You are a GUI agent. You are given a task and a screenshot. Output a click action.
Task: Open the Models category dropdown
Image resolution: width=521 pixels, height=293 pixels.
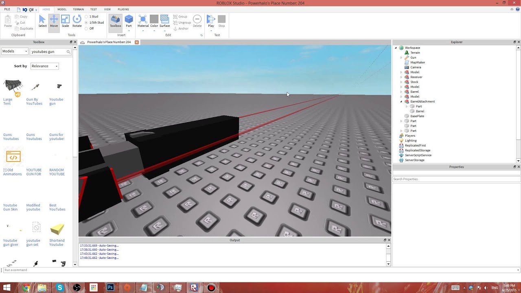[x=15, y=51]
